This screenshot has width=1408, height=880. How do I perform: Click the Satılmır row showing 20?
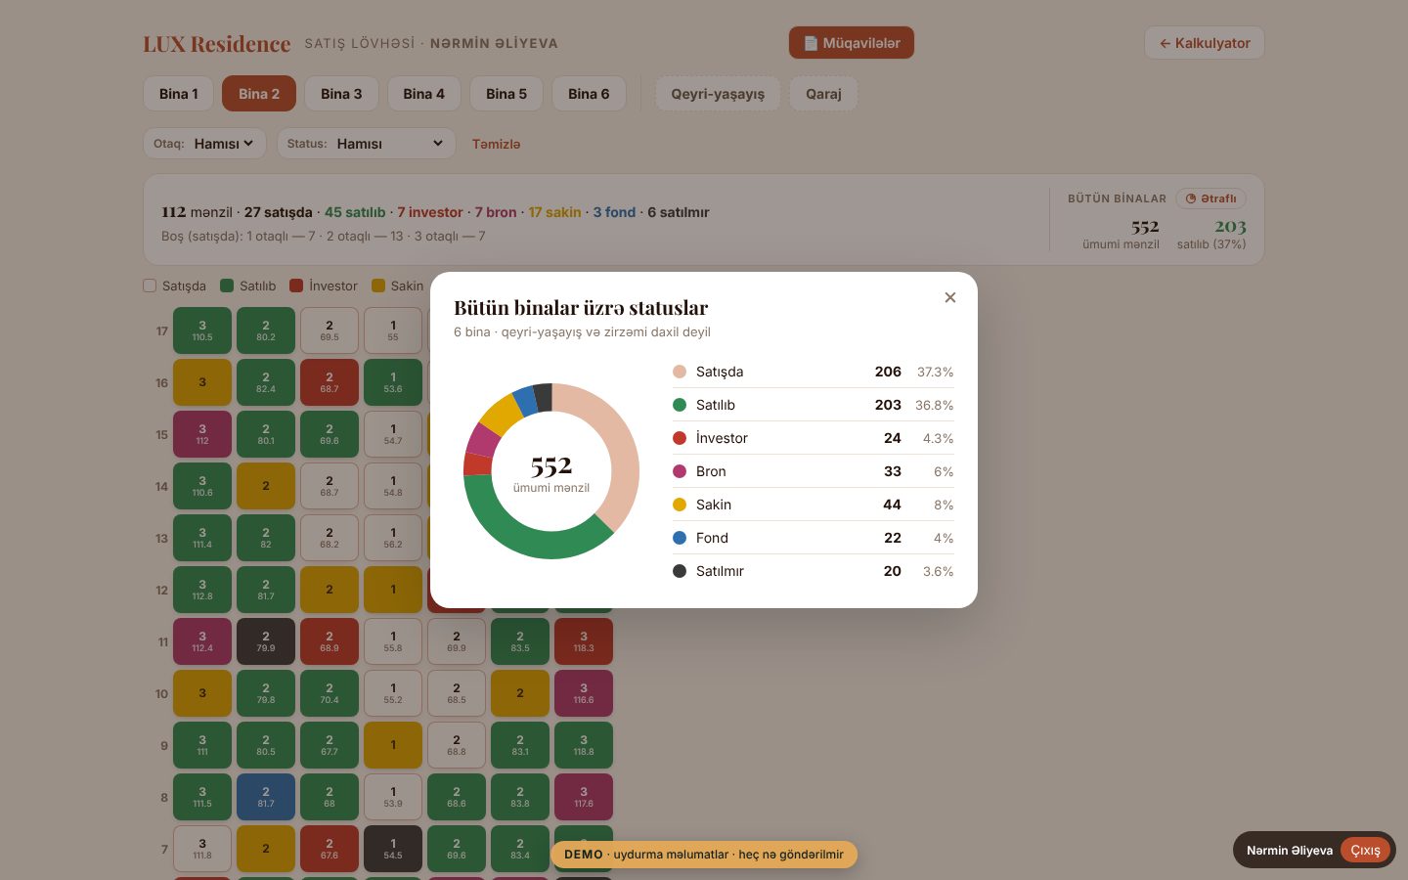coord(813,571)
